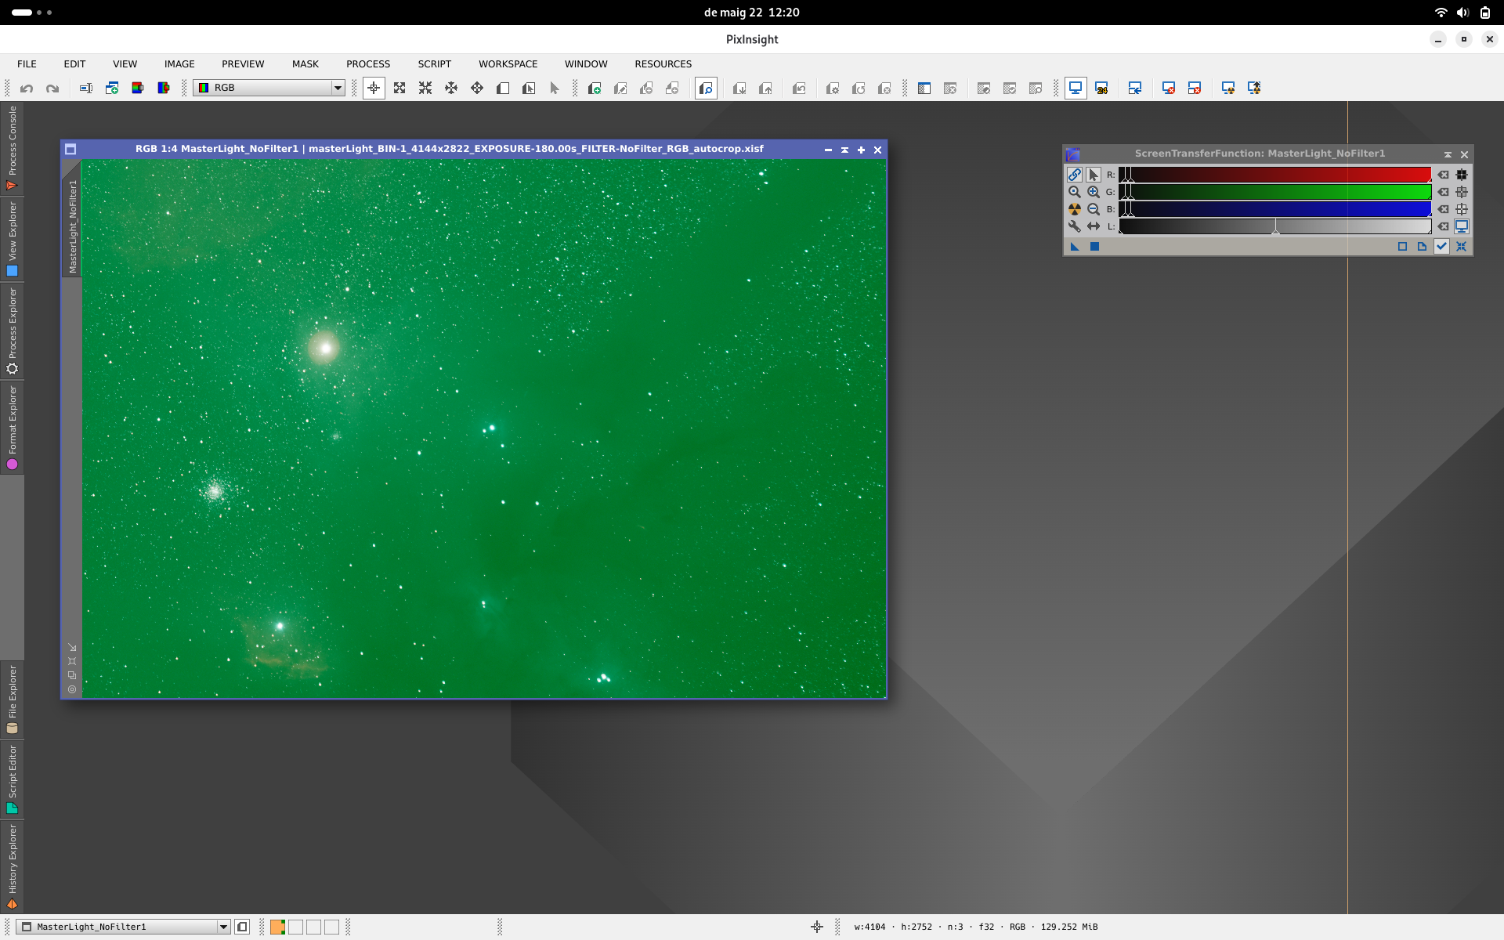Apply Global square button in STF panel
The width and height of the screenshot is (1504, 940).
click(x=1094, y=247)
